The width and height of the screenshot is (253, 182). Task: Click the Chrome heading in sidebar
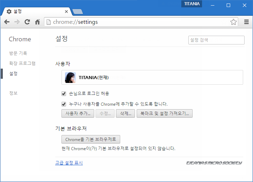tap(20, 39)
